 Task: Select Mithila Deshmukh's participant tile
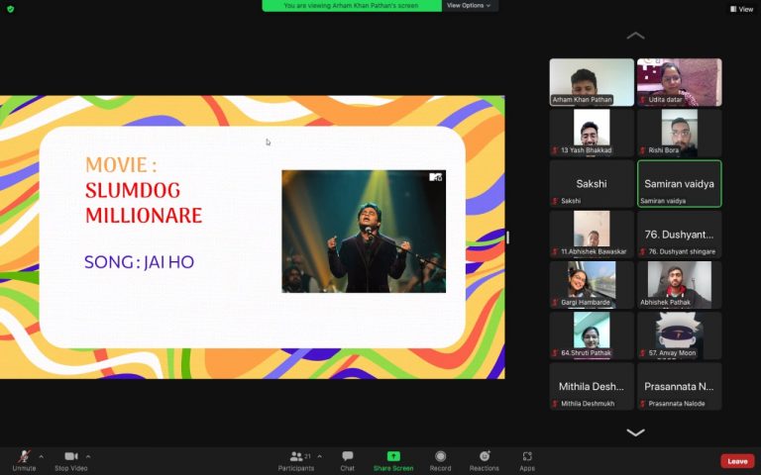pos(592,386)
